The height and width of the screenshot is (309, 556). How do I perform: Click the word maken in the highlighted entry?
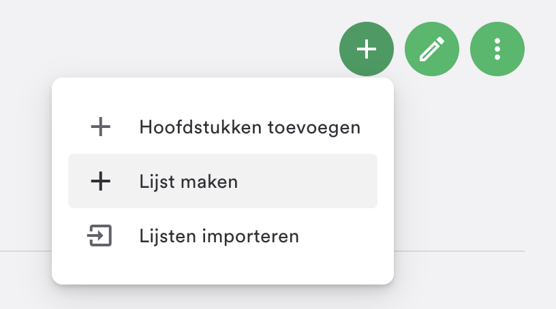(209, 182)
